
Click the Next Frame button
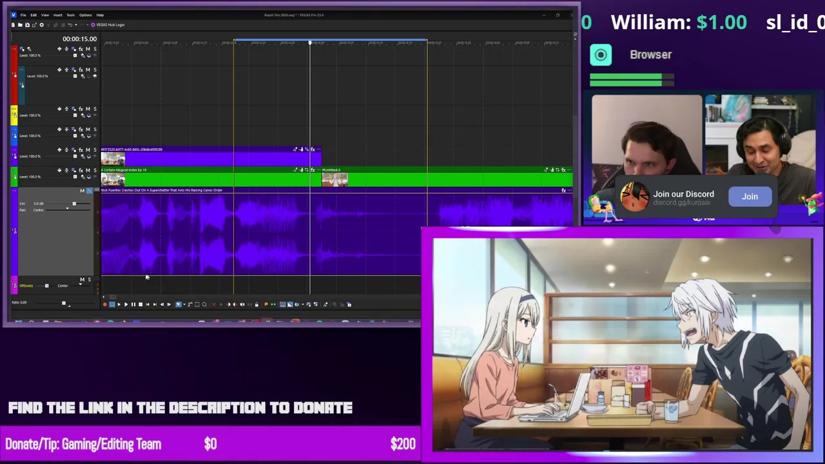169,304
